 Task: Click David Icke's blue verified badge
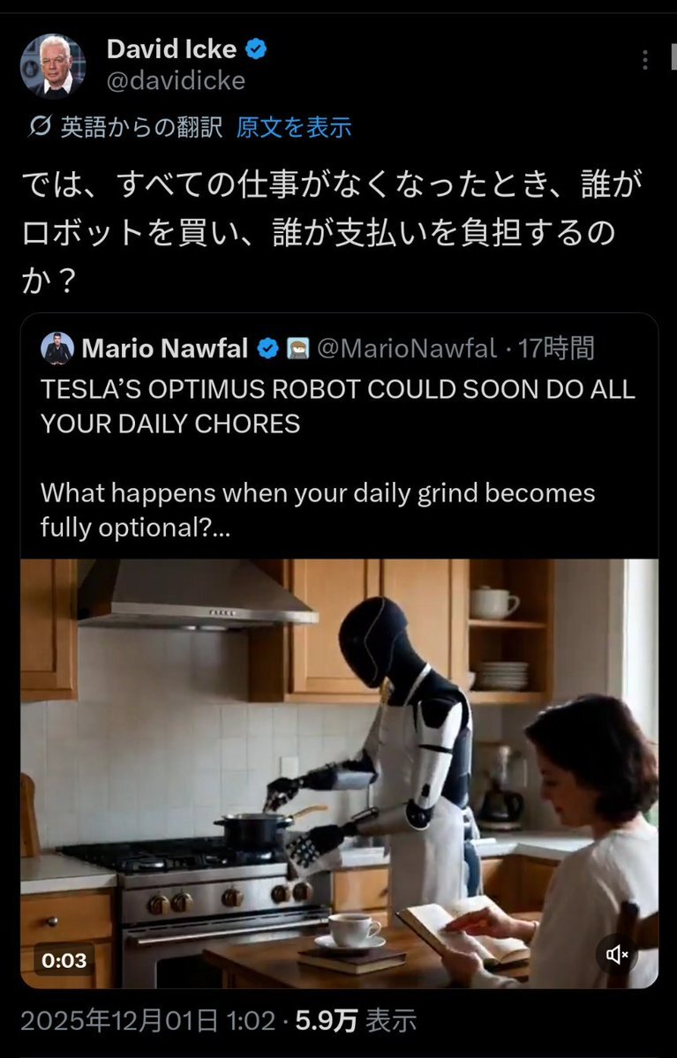click(256, 49)
